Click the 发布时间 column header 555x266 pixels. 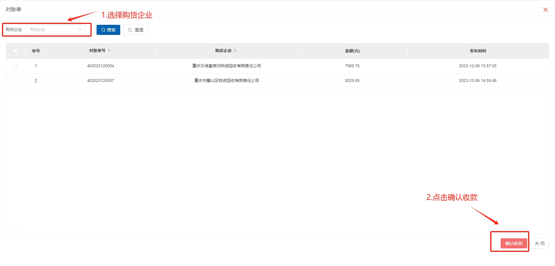pyautogui.click(x=478, y=51)
